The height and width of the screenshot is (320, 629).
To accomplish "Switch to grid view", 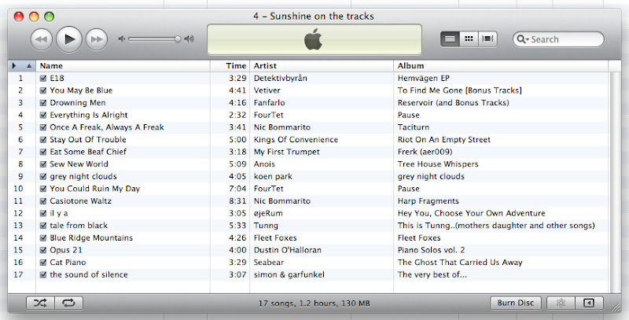I will (x=469, y=39).
